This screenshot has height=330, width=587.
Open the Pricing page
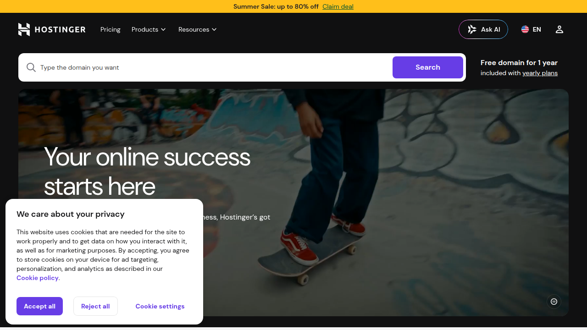point(111,29)
